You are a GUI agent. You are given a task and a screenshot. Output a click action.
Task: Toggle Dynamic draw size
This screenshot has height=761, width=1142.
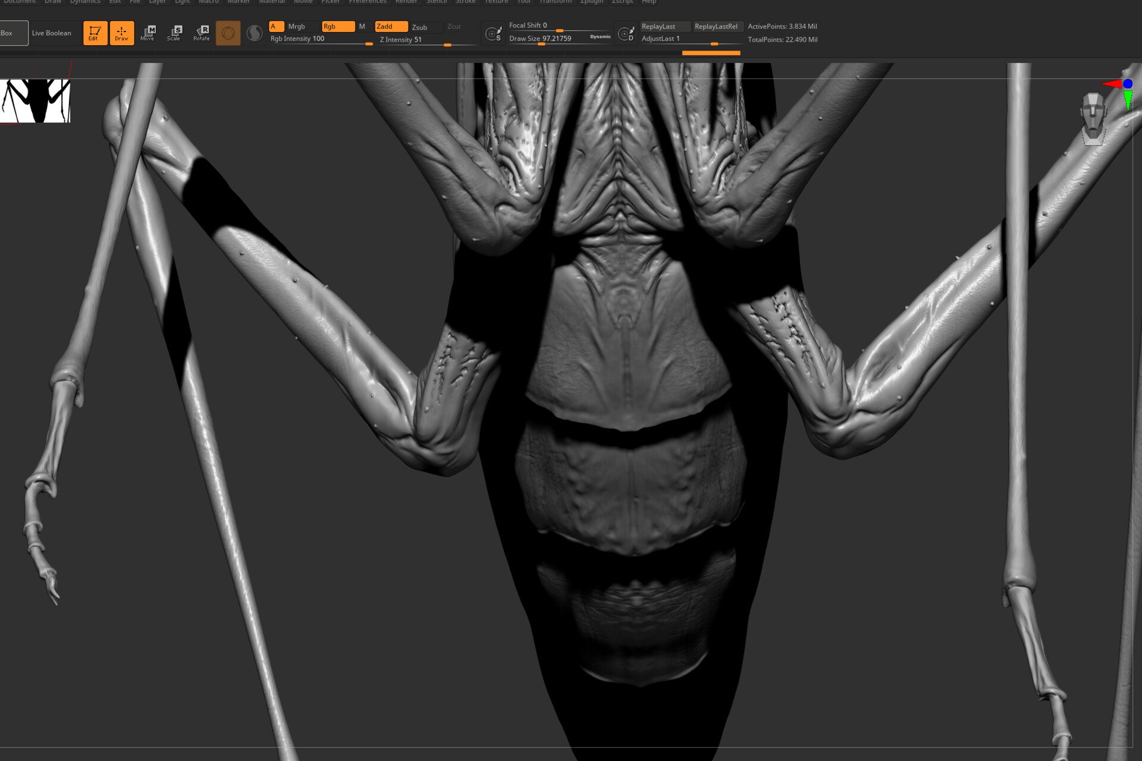coord(600,37)
